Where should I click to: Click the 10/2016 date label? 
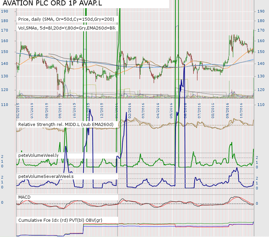coord(241,111)
